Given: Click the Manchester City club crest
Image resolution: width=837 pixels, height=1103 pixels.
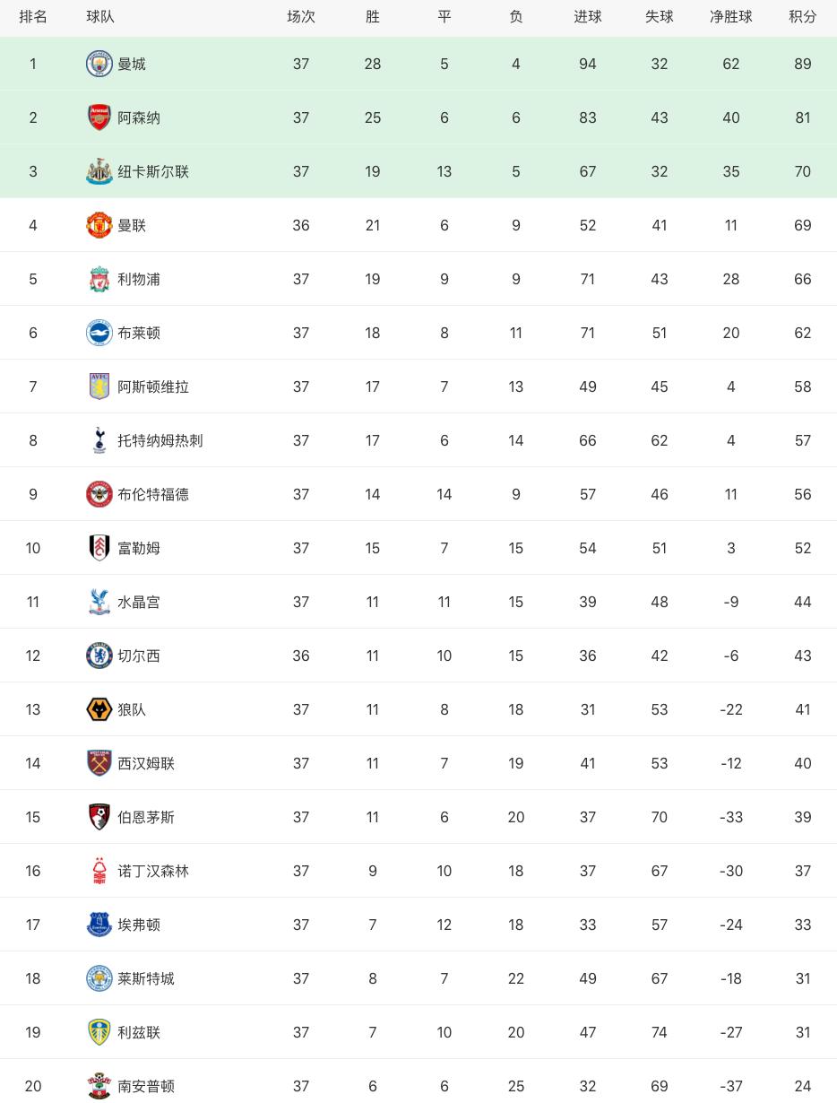Looking at the screenshot, I should click(99, 64).
